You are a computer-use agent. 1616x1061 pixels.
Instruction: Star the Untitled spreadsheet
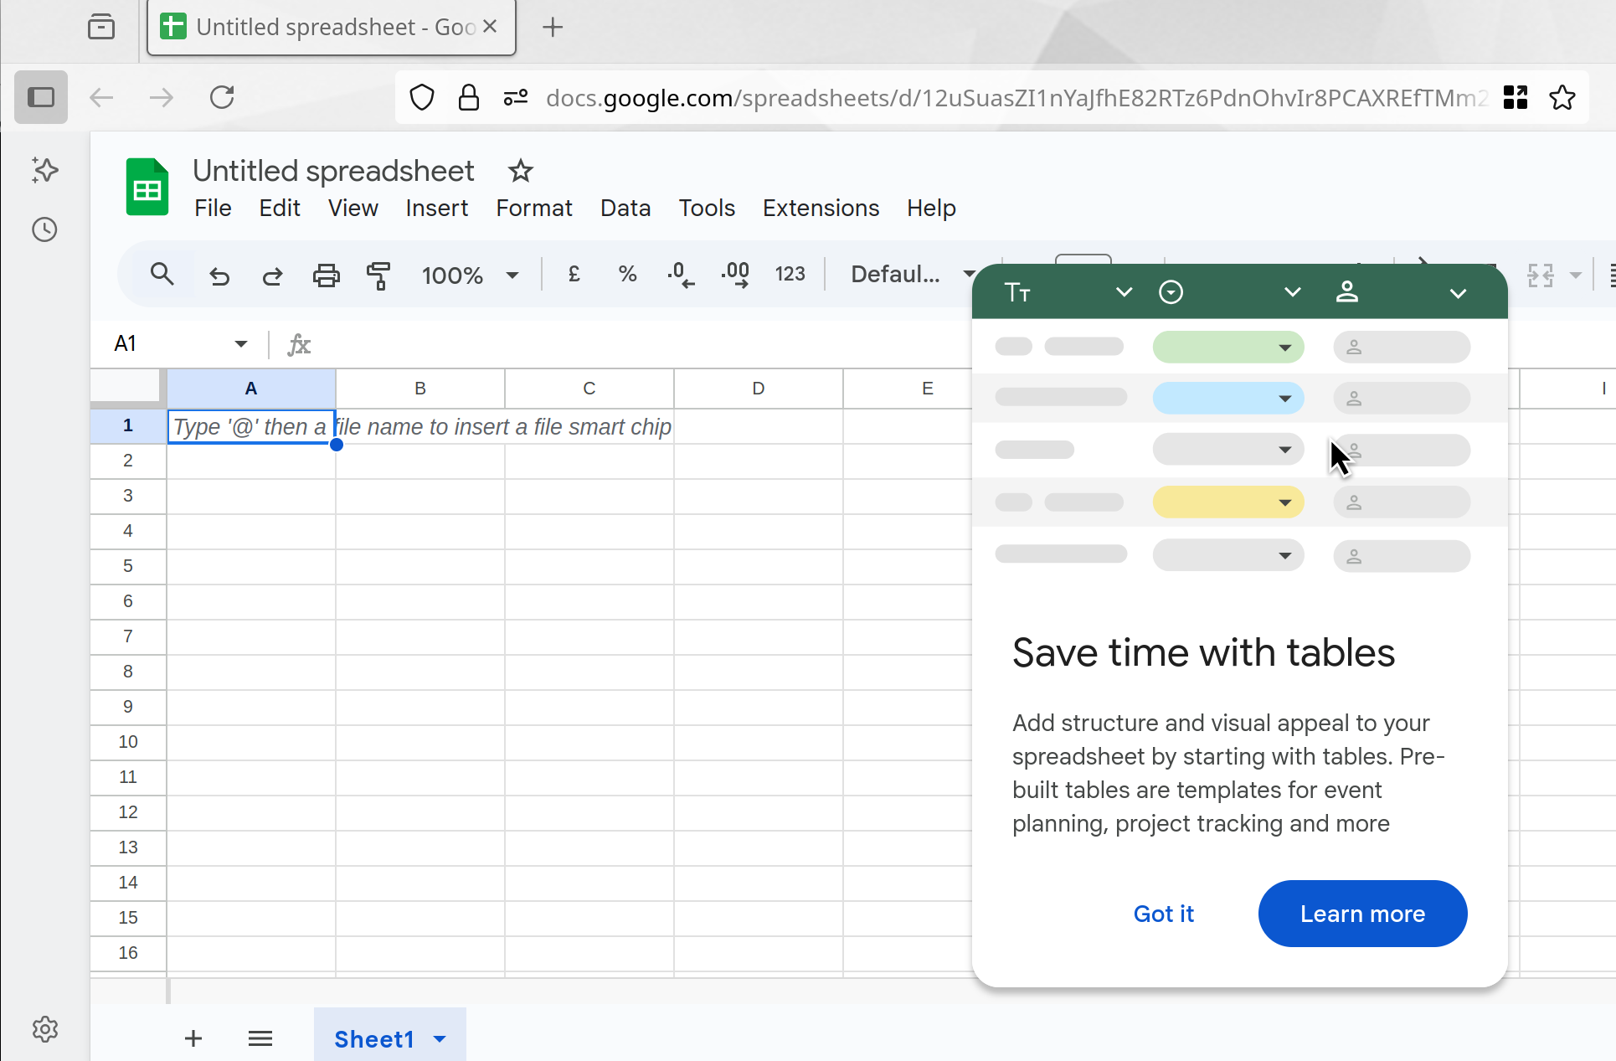[x=521, y=171]
